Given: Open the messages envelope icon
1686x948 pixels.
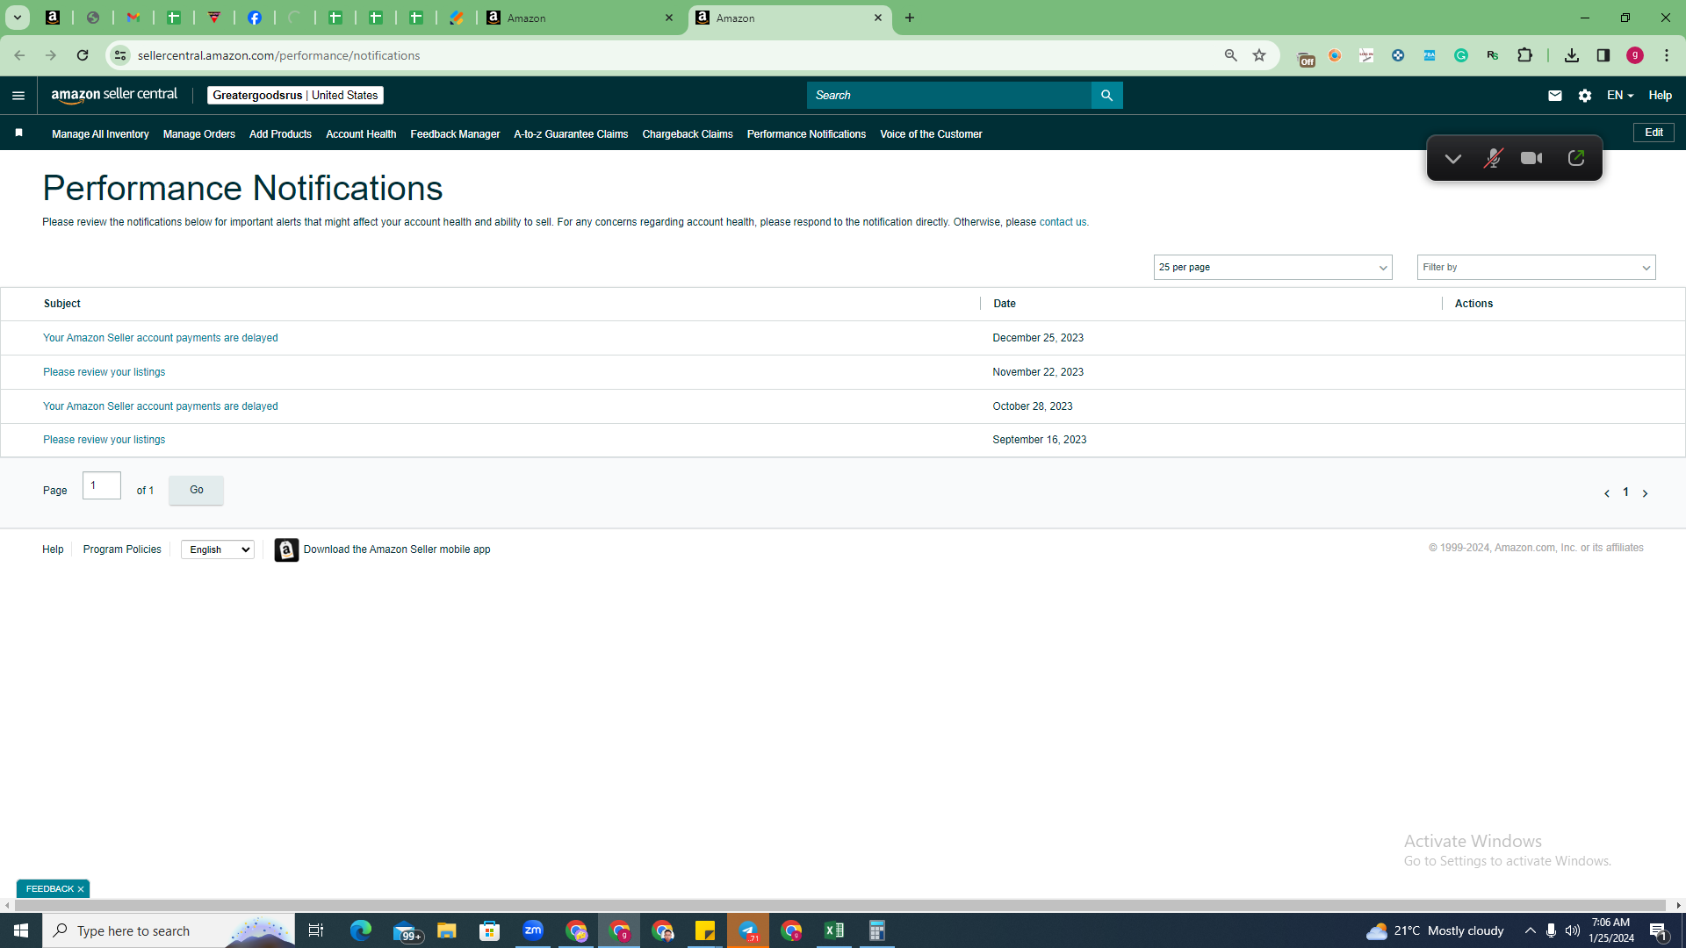Looking at the screenshot, I should pos(1554,96).
